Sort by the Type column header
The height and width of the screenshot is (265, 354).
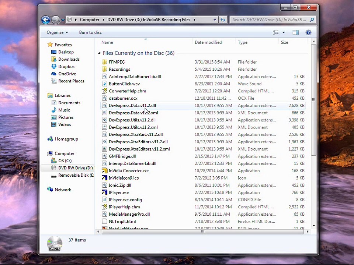tap(243, 42)
